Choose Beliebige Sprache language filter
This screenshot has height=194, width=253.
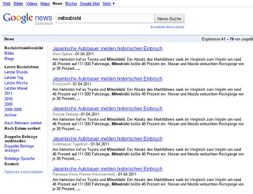point(19,159)
